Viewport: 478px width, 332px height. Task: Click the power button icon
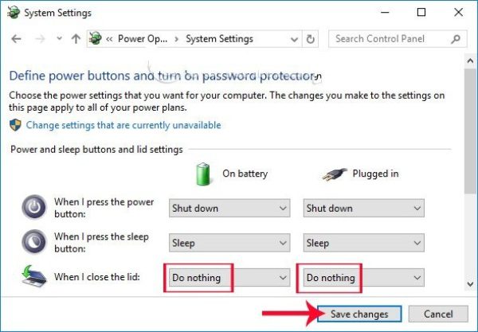pos(33,207)
